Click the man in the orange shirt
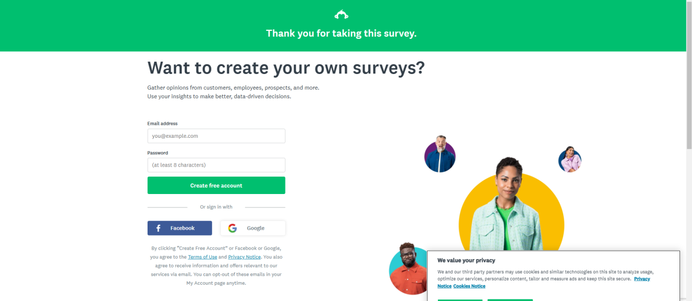692x301 pixels. tap(408, 269)
